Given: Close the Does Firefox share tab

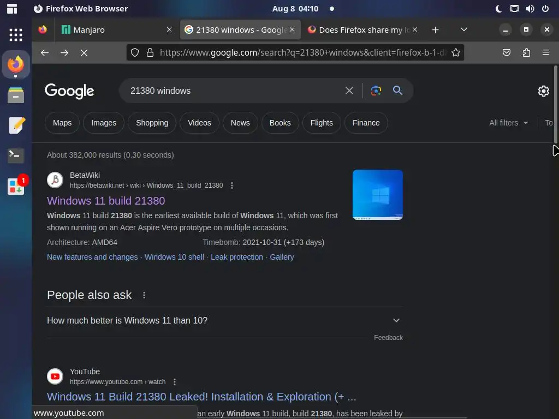Looking at the screenshot, I should [x=415, y=29].
